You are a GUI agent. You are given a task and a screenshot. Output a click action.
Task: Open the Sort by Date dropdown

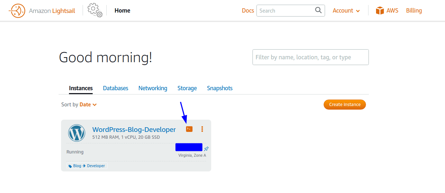[x=88, y=105]
